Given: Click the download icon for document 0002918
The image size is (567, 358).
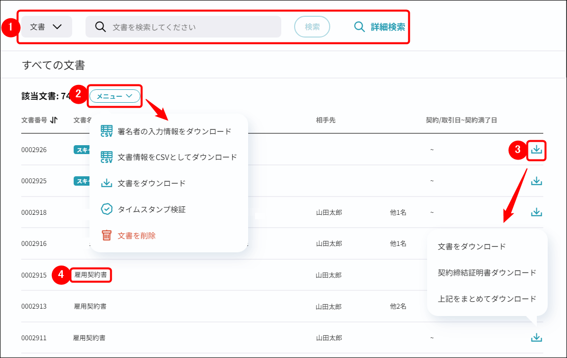Looking at the screenshot, I should (x=536, y=212).
